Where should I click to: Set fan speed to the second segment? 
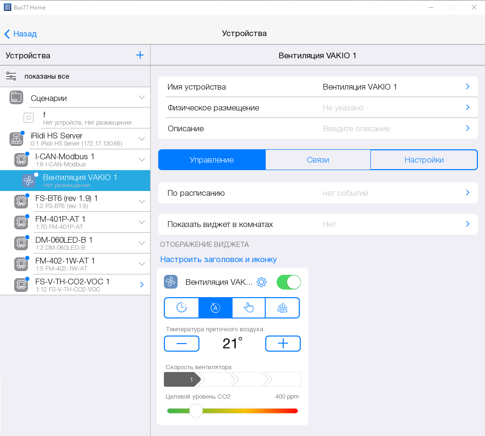pos(216,380)
